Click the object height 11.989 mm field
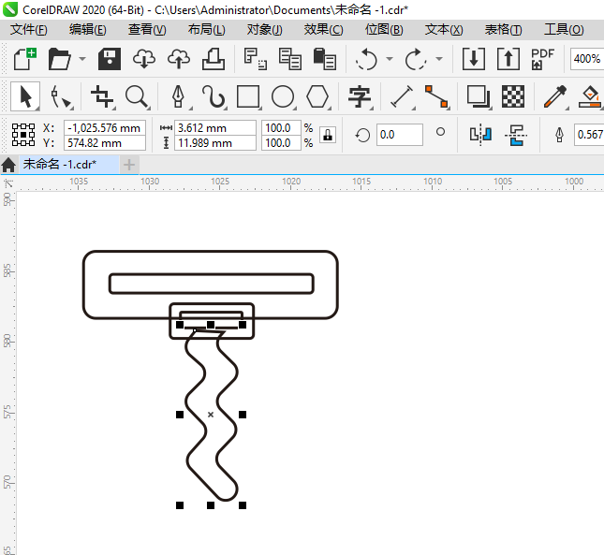The height and width of the screenshot is (555, 604). [x=215, y=143]
